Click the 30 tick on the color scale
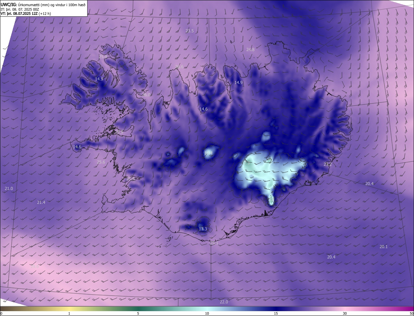The width and height of the screenshot is (414, 316). pos(345,314)
